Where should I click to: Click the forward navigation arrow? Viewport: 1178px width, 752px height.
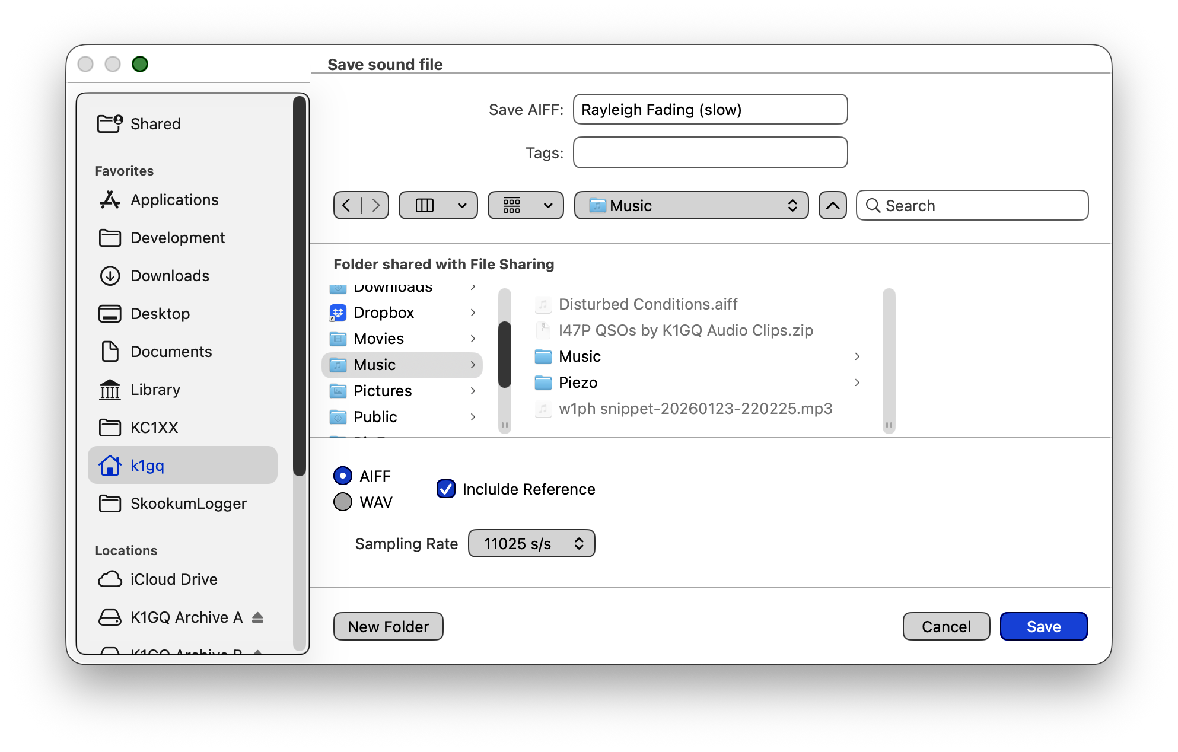tap(375, 205)
